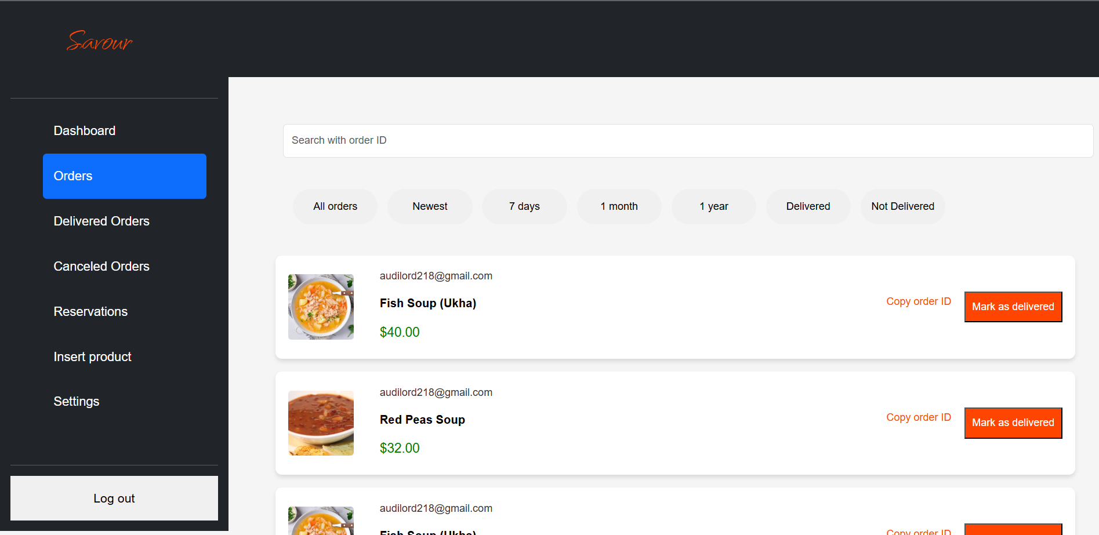Filter orders by Newest
The height and width of the screenshot is (535, 1099).
coord(430,206)
